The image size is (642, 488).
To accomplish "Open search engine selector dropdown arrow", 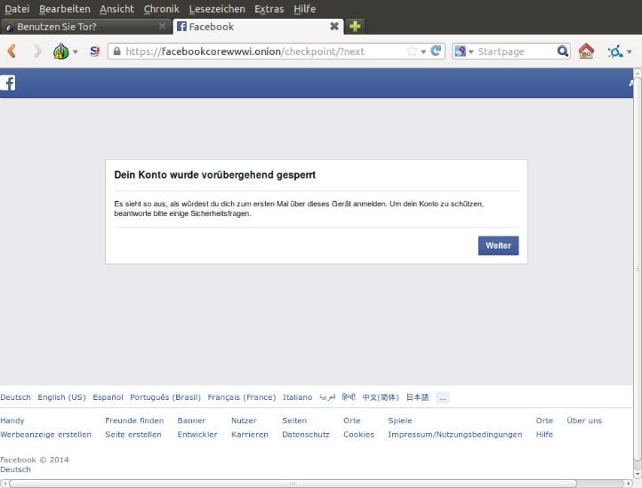I will [471, 52].
